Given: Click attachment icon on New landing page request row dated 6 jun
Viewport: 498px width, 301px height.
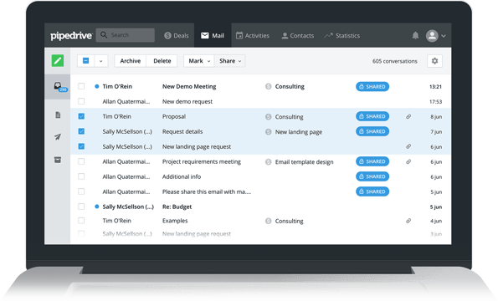Looking at the screenshot, I should coord(408,146).
